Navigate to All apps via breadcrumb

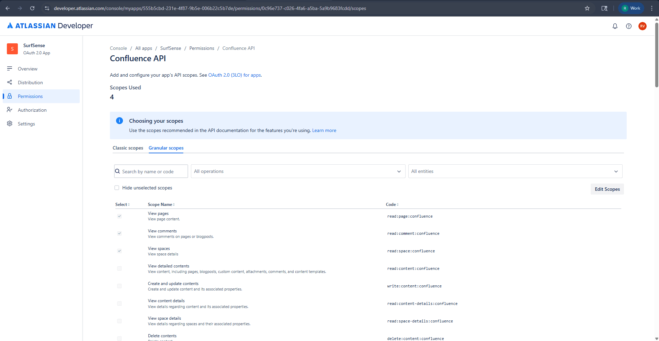(143, 48)
